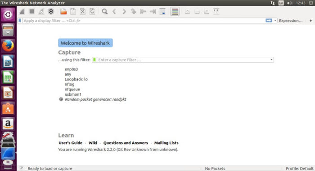Open the Wiki link
The height and width of the screenshot is (171, 315).
[93, 143]
